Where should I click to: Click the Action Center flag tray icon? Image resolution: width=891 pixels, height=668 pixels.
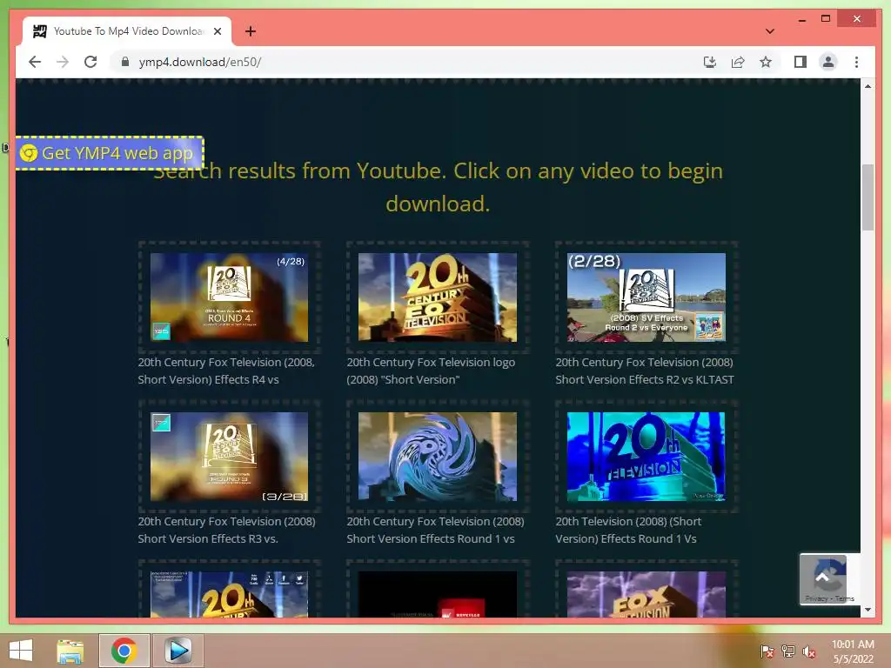(767, 651)
